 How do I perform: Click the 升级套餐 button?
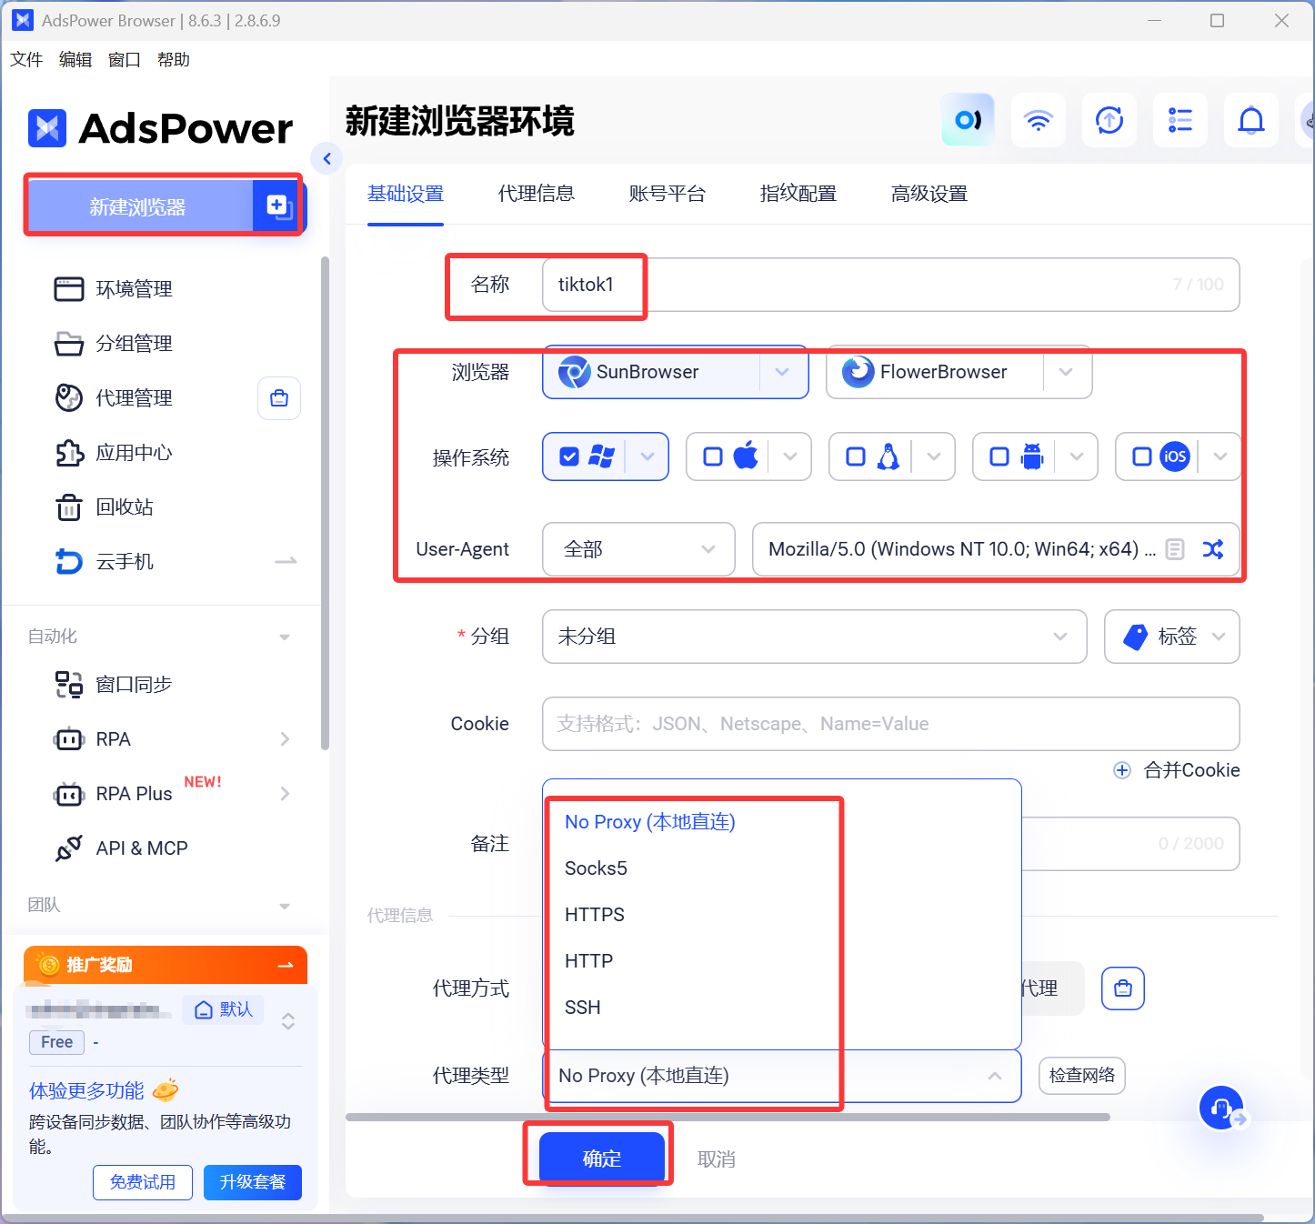[253, 1182]
